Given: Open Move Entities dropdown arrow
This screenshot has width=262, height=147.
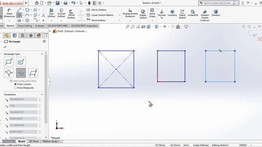Looking at the screenshot, I should pyautogui.click(x=120, y=20).
